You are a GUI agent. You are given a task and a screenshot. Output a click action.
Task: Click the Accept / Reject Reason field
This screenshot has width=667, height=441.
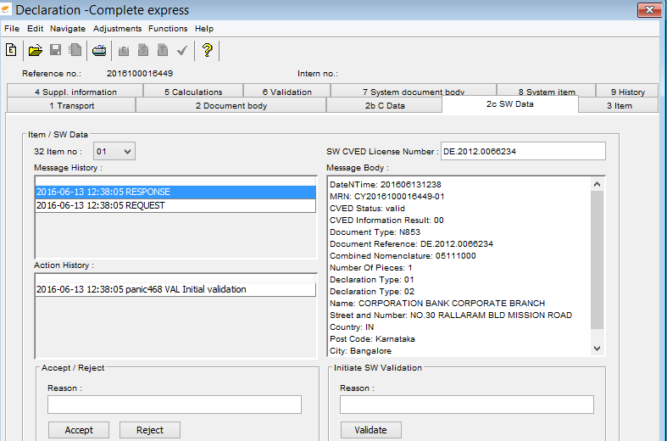(x=175, y=405)
